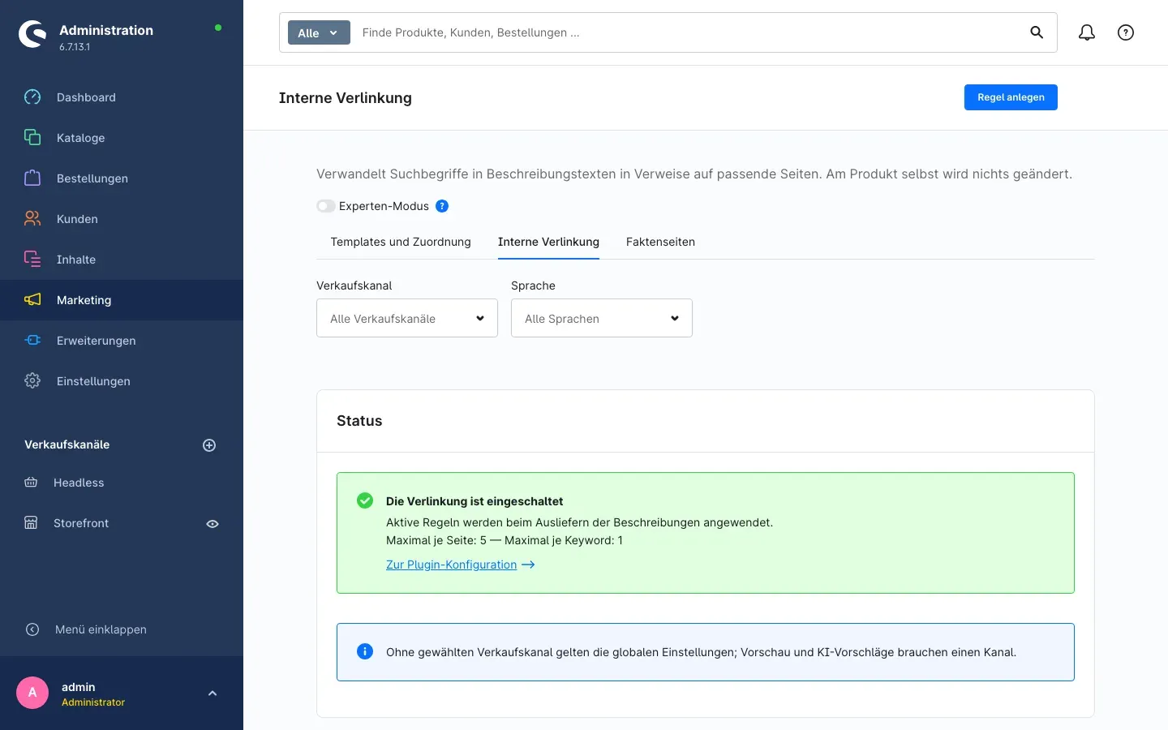The image size is (1168, 730).
Task: Open notifications bell
Action: pos(1087,32)
